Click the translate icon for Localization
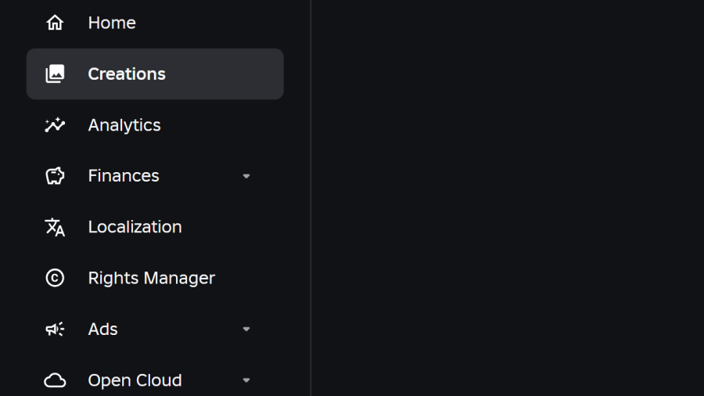The image size is (704, 396). pos(55,227)
